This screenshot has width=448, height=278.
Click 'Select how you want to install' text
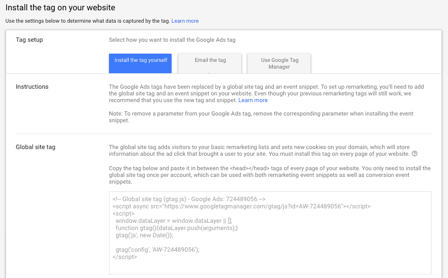(x=173, y=40)
